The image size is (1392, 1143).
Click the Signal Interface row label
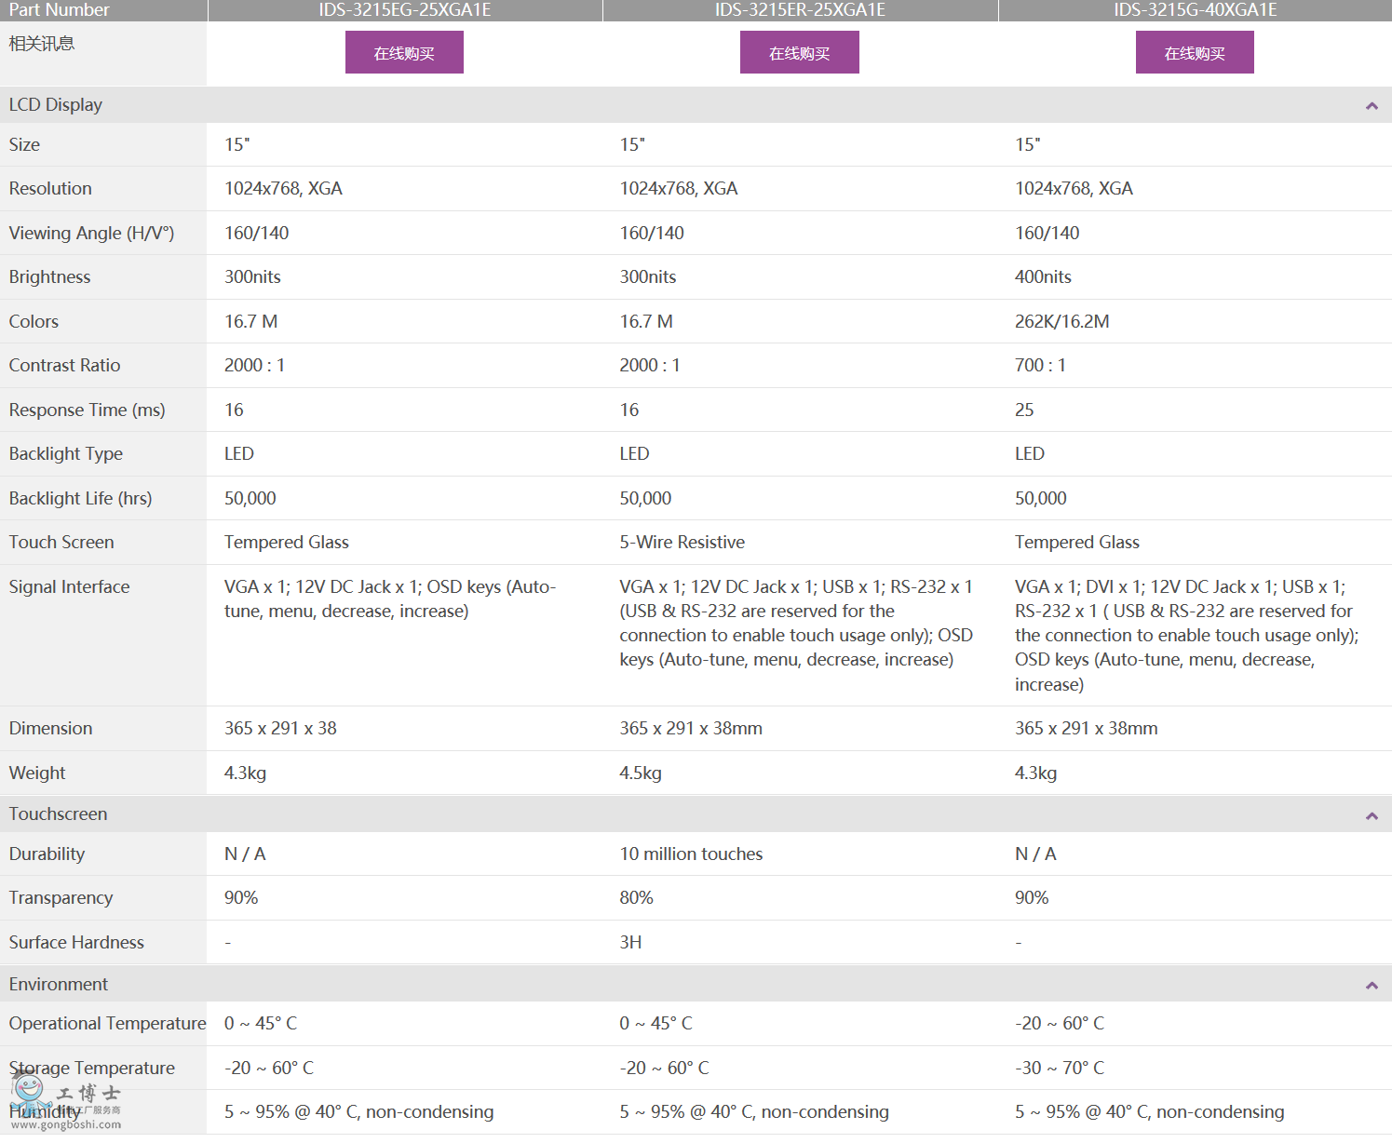click(x=69, y=587)
